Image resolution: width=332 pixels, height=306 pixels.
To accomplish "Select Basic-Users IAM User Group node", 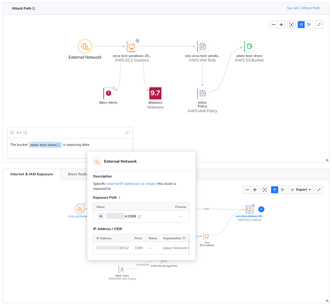I will [122, 269].
